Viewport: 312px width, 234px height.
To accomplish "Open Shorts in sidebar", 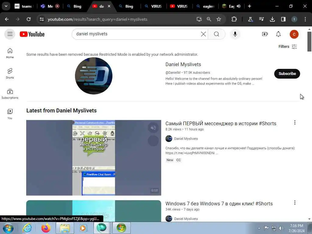I will [10, 73].
